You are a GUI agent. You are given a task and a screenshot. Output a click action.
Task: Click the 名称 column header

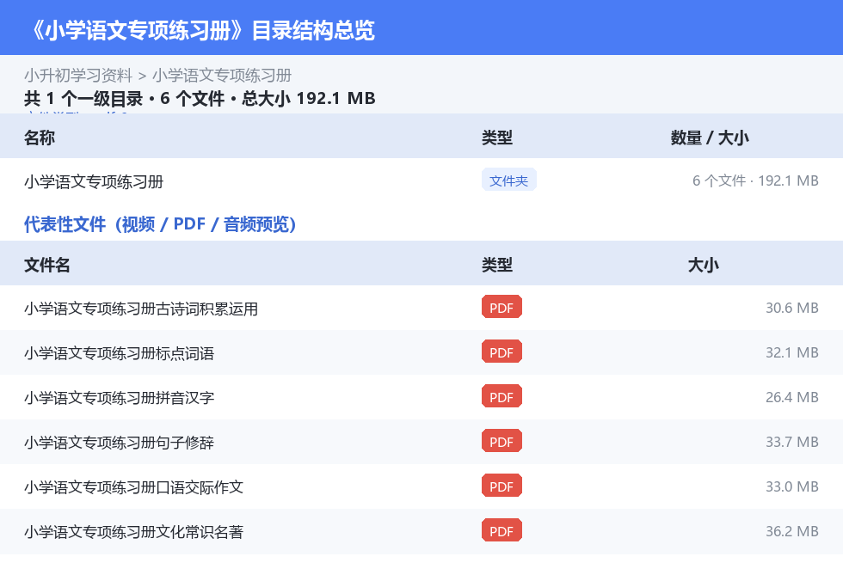click(40, 138)
